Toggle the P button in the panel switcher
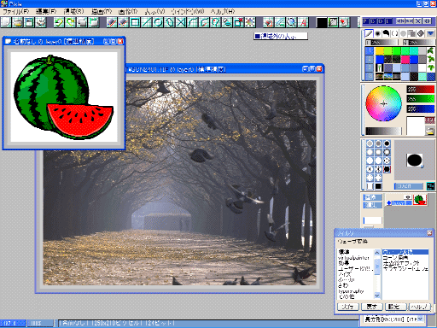 (366, 21)
